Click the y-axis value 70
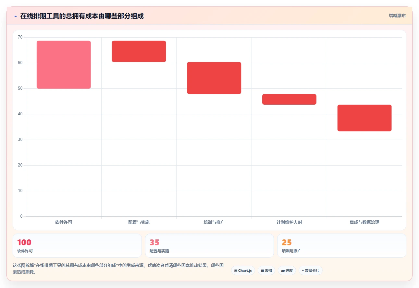419x288 pixels. coord(20,37)
